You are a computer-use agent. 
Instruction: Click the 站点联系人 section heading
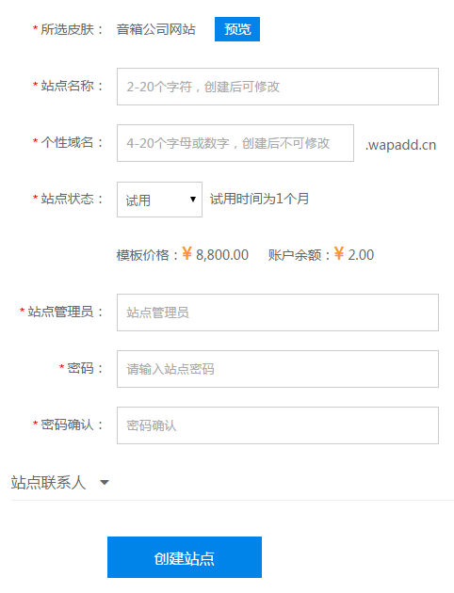(48, 483)
